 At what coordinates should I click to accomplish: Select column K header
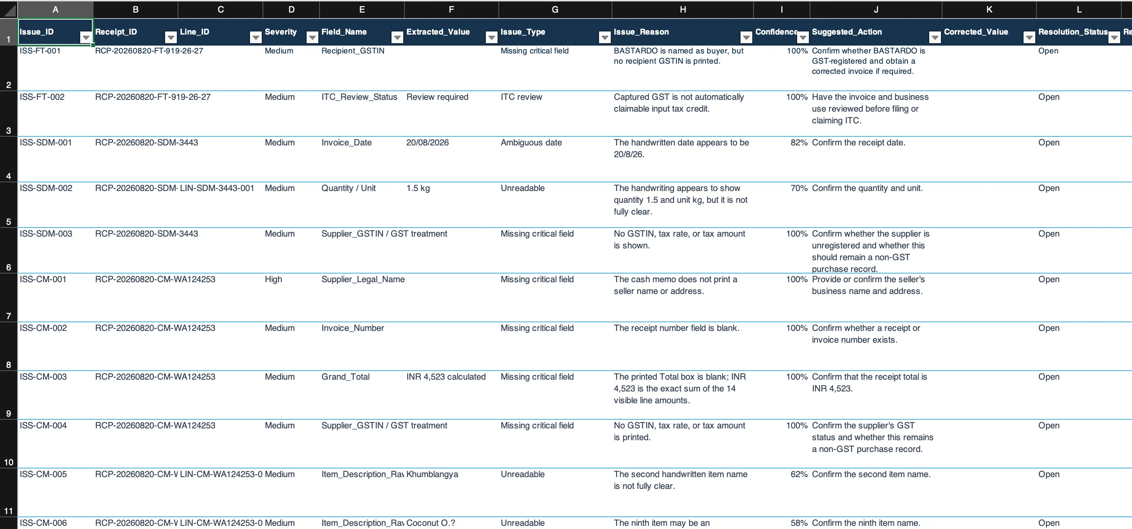[989, 10]
